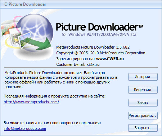Close the dialog with Закрыть
Image resolution: width=162 pixels, height=136 pixels.
pyautogui.click(x=143, y=128)
